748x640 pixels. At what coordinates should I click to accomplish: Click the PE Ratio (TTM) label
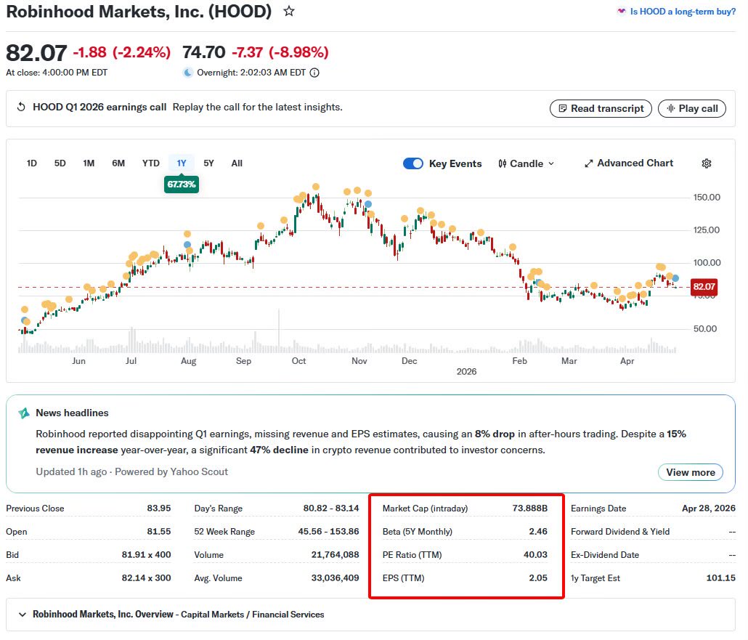412,554
